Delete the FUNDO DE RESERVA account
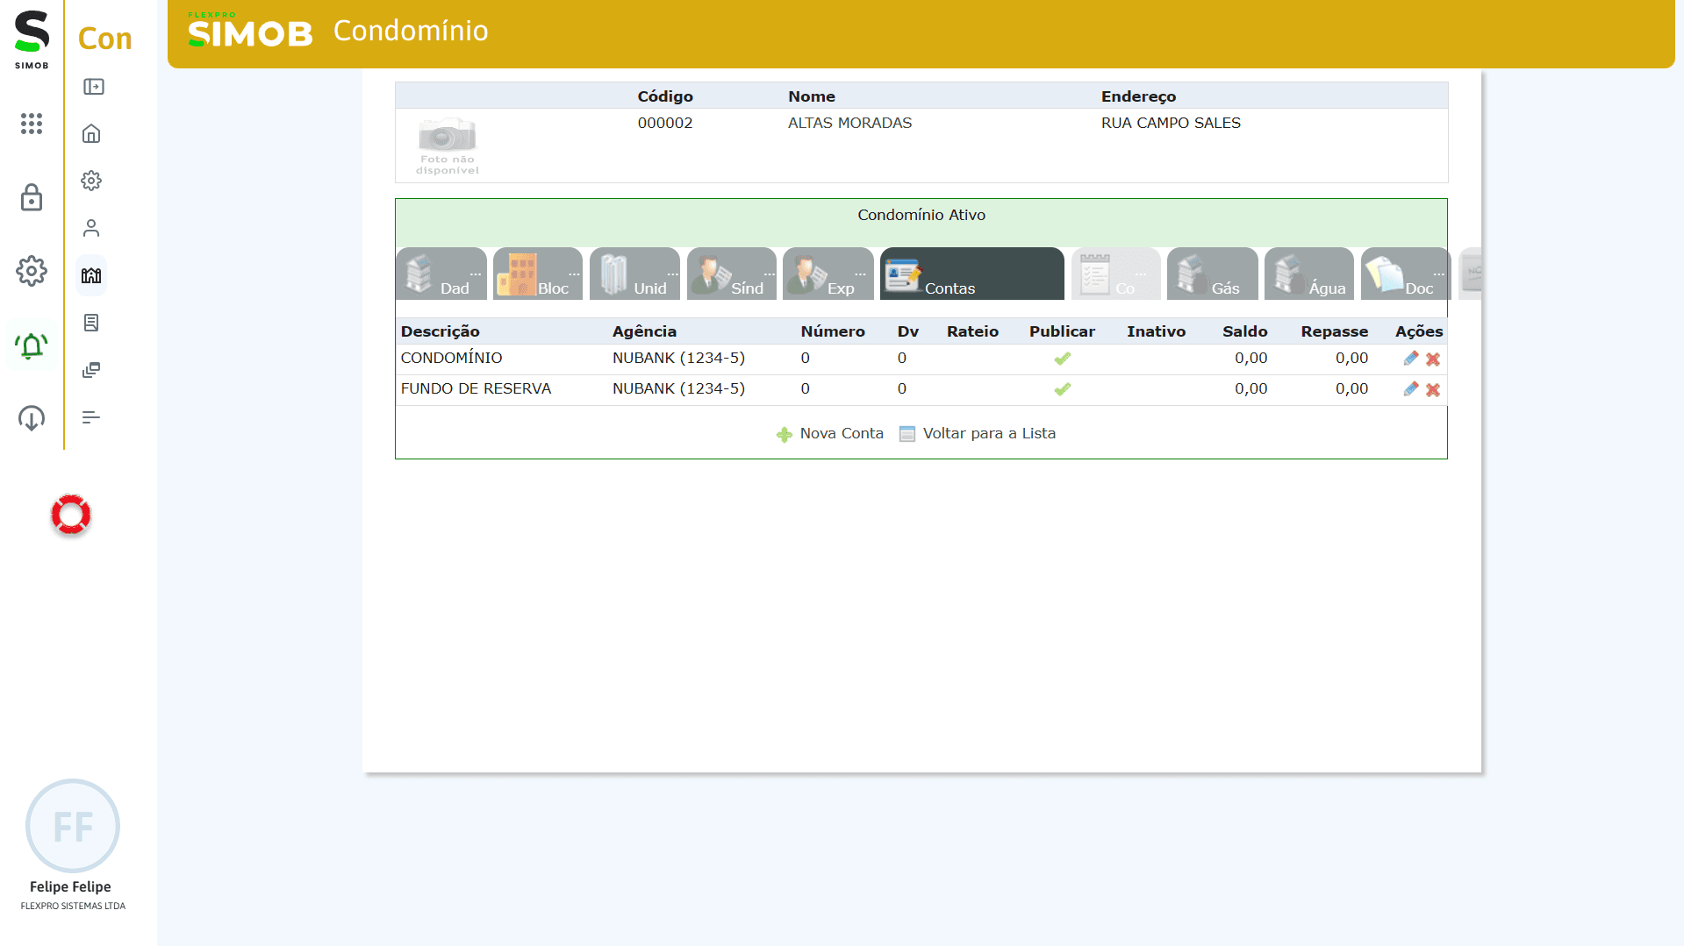Image resolution: width=1684 pixels, height=946 pixels. coord(1433,389)
